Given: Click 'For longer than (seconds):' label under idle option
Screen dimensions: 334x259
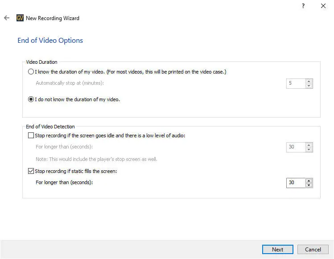Looking at the screenshot, I should 64,147.
